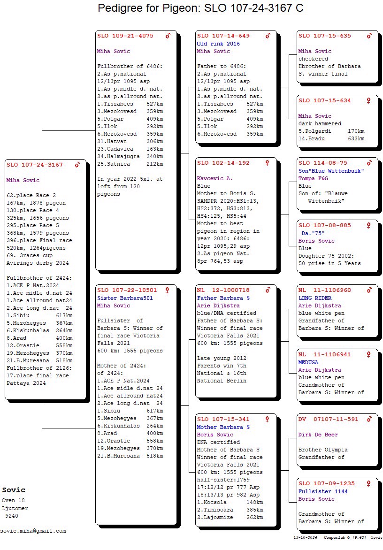The image size is (383, 550).
Task: Select the MEDUSA pigeon name
Action: (x=309, y=362)
